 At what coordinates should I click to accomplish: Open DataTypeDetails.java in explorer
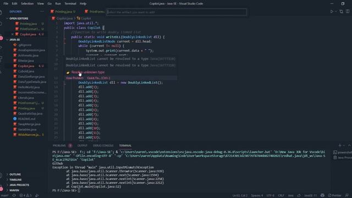pyautogui.click(x=32, y=82)
